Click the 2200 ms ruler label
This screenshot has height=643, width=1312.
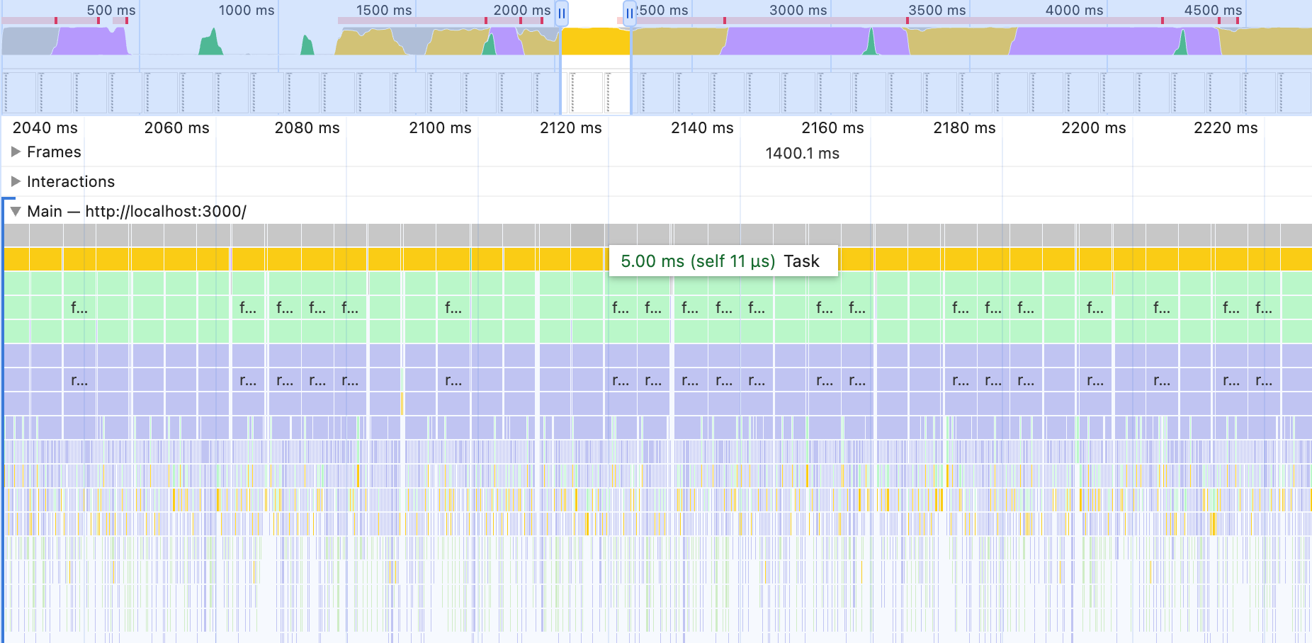pos(1093,128)
